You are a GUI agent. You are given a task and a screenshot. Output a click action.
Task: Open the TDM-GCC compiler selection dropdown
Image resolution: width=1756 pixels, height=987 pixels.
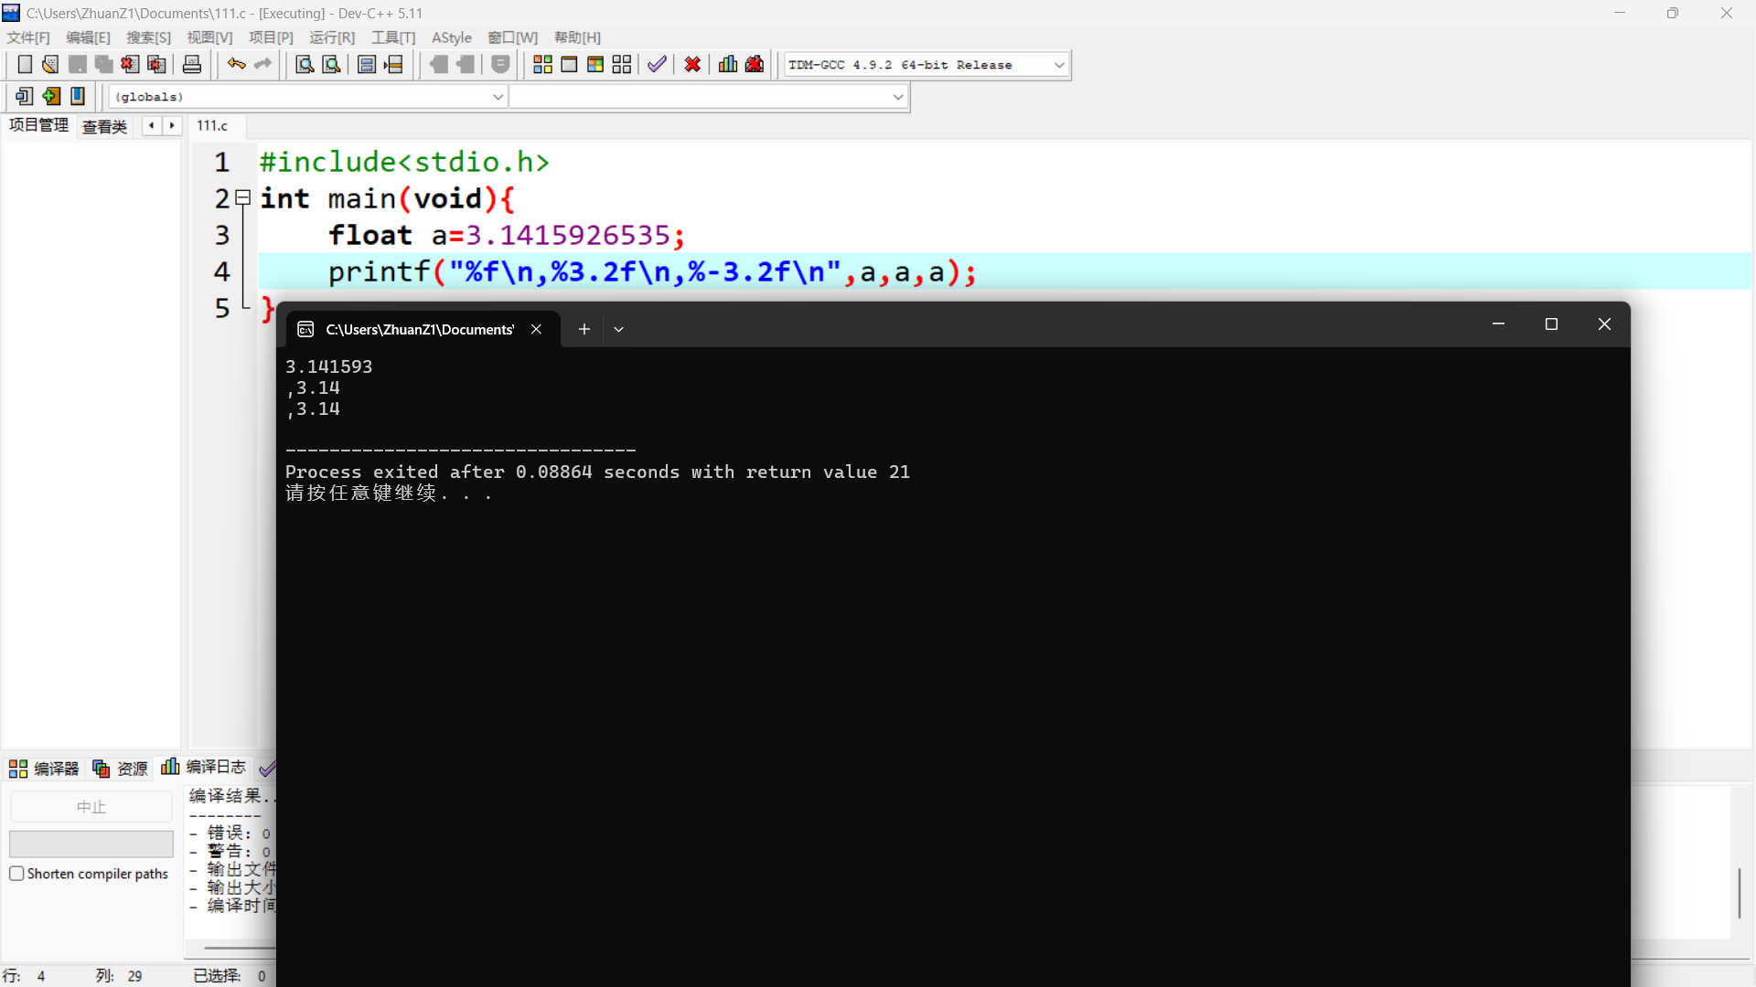(1059, 65)
